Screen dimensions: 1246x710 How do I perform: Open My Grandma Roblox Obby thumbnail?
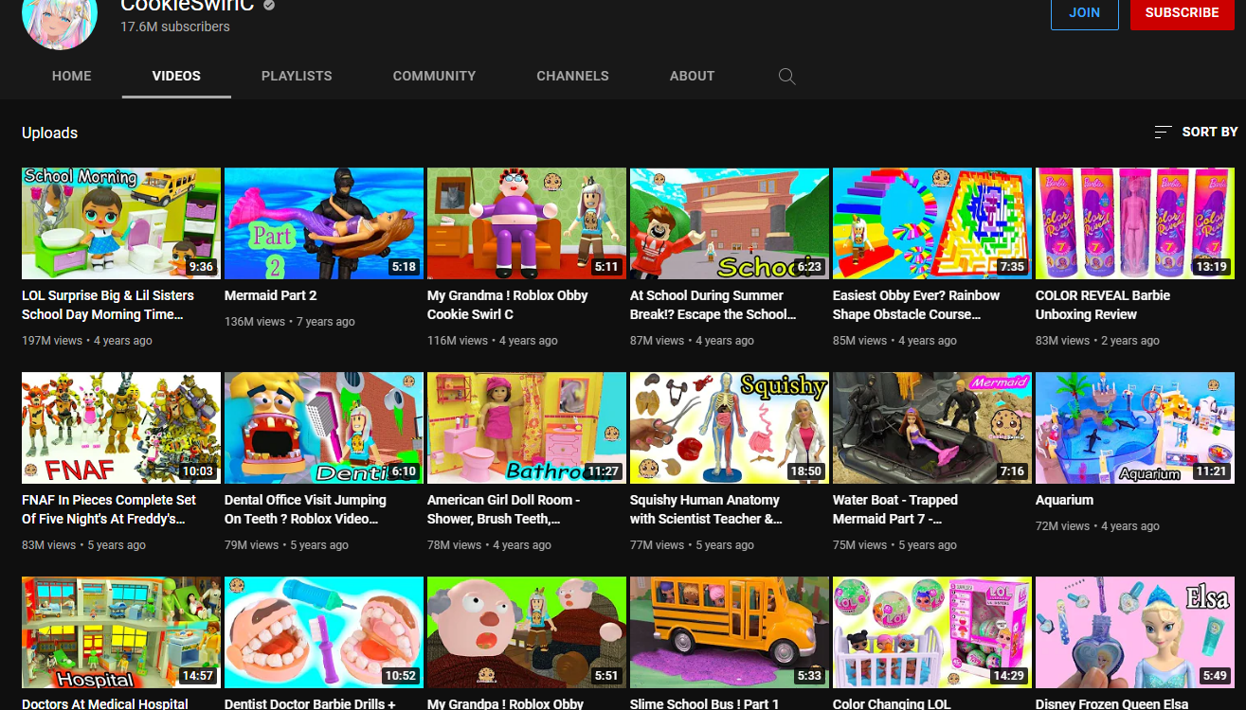pos(527,223)
